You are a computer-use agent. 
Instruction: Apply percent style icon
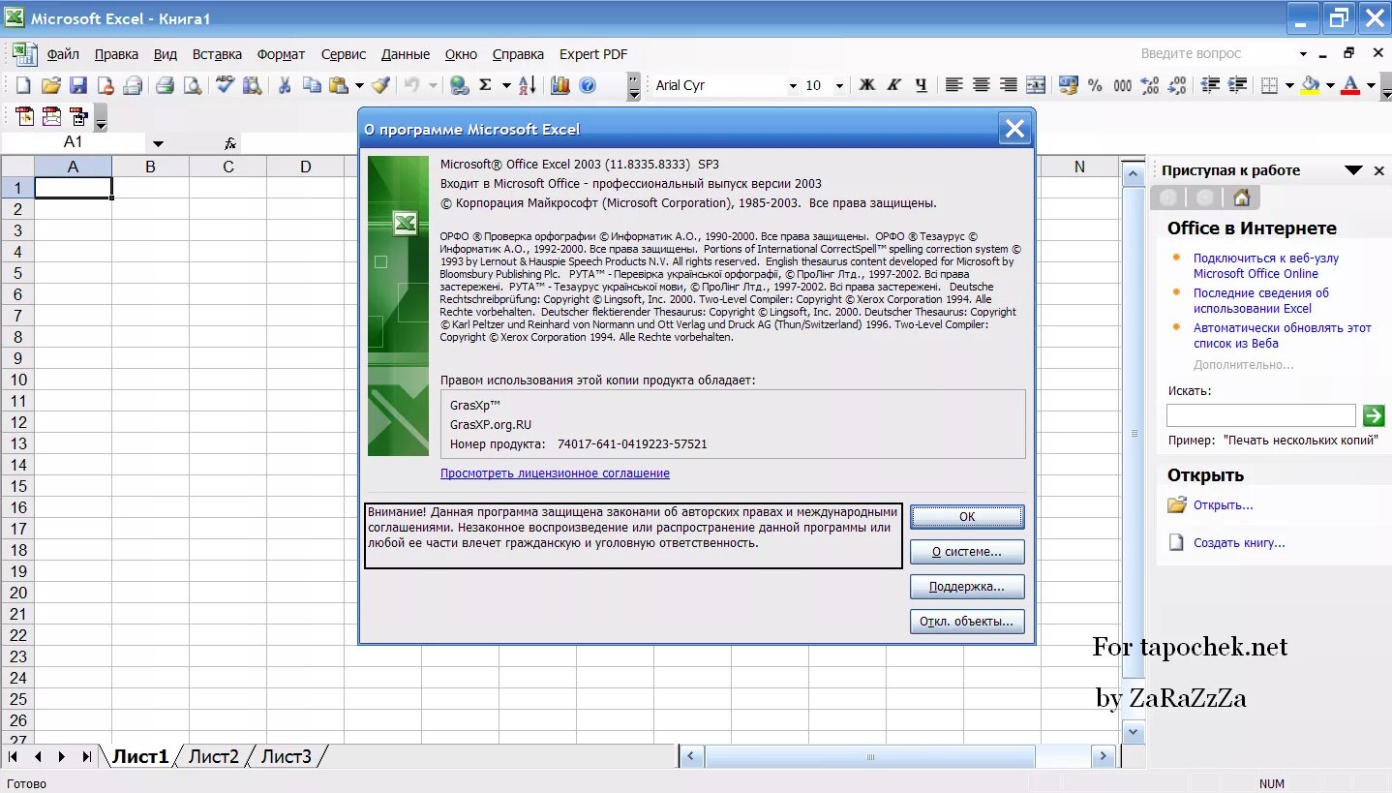[1095, 85]
